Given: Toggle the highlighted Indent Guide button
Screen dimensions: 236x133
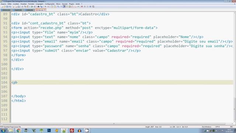Looking at the screenshot, I should coord(64,7).
